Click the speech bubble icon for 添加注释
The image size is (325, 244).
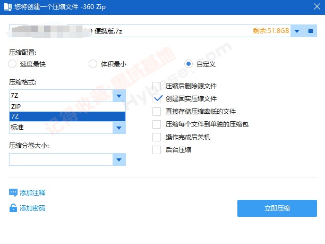tap(13, 193)
